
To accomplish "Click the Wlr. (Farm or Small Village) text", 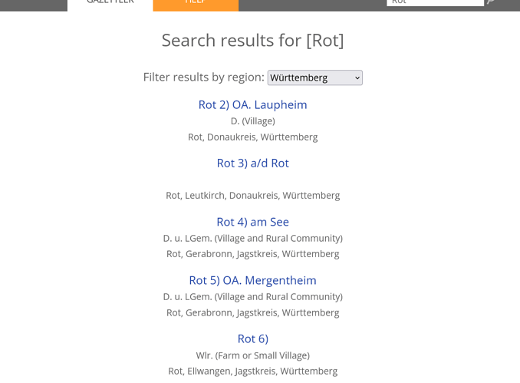I will click(x=252, y=355).
